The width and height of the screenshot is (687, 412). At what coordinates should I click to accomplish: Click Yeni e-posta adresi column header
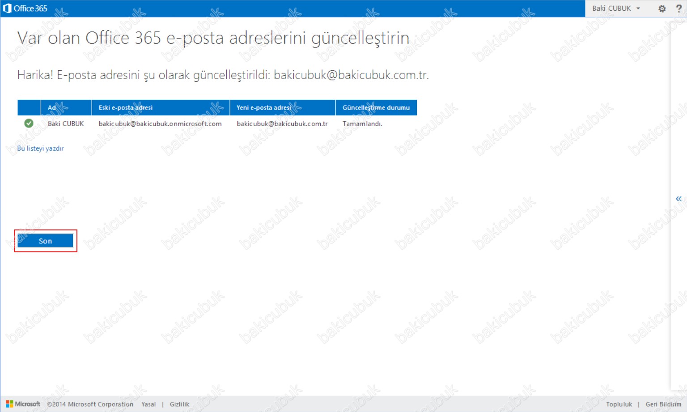pos(283,107)
